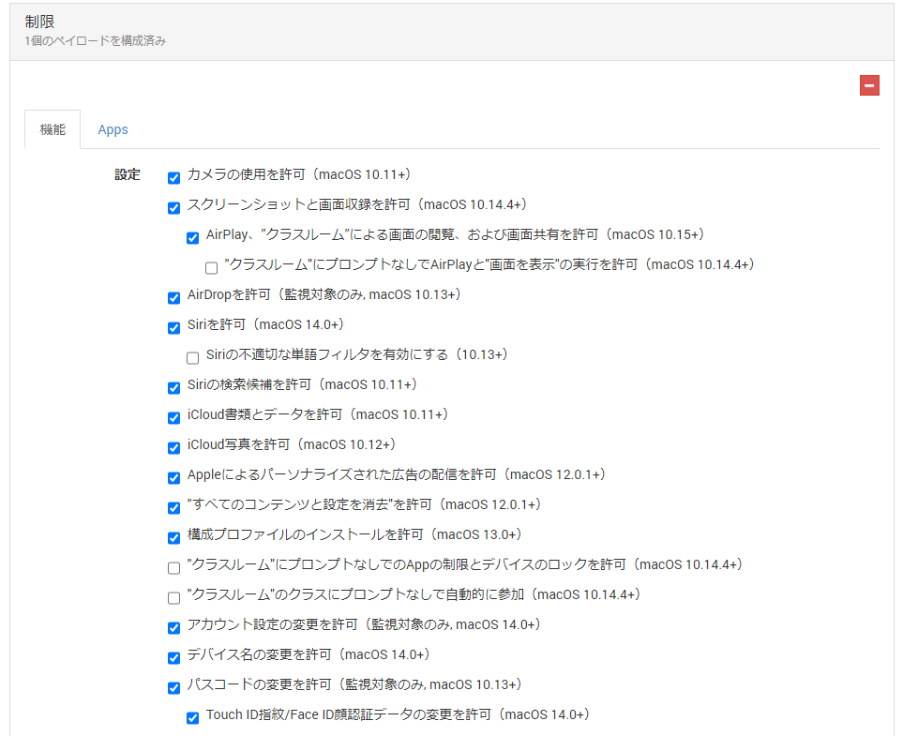Image resolution: width=903 pixels, height=736 pixels.
Task: Disable すべてのコンテンツと設定を消去 checkbox
Action: coord(173,508)
